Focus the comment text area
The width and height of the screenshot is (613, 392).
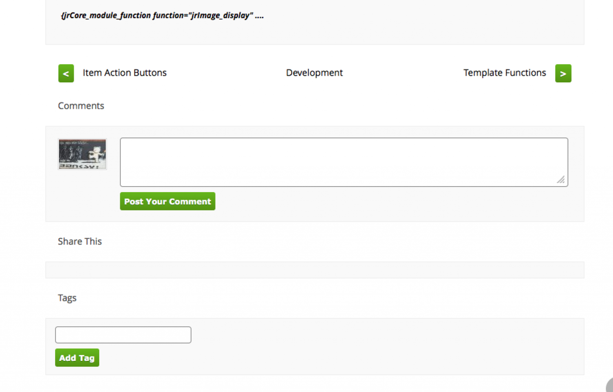[343, 162]
